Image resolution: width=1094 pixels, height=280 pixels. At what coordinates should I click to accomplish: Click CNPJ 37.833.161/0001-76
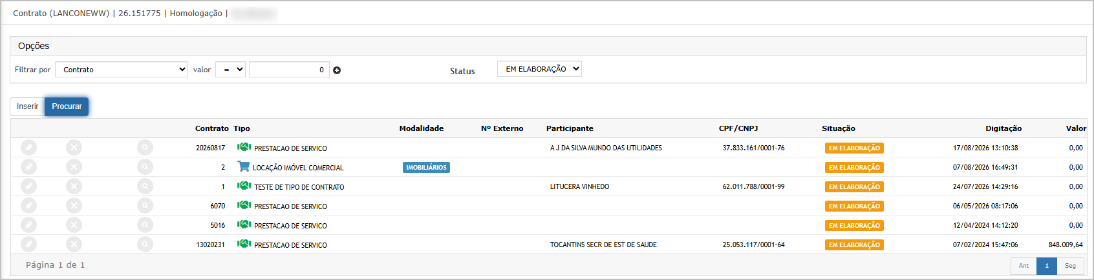tap(753, 148)
